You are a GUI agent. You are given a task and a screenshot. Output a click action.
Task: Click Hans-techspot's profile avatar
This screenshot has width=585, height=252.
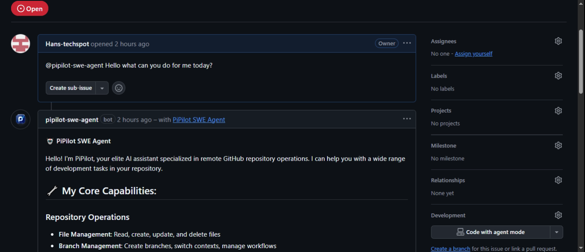21,44
